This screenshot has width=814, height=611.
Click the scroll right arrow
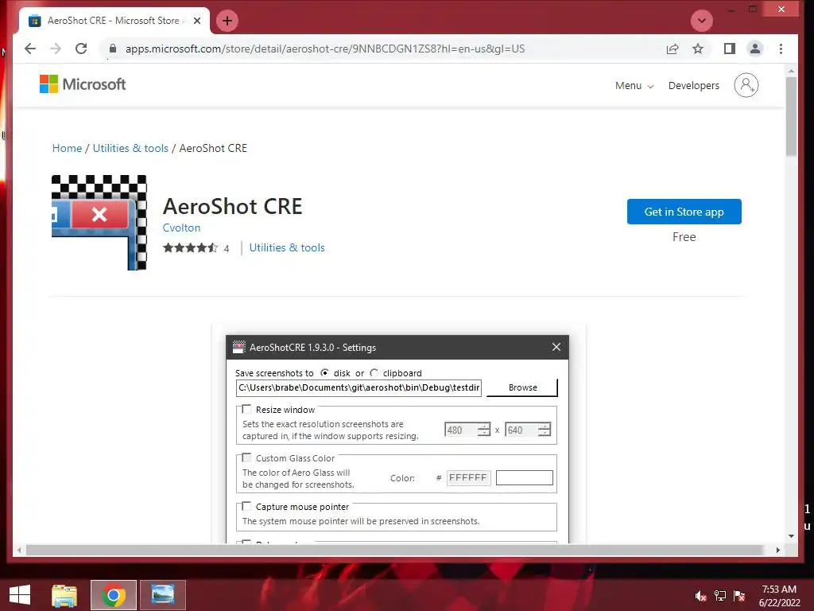(777, 550)
